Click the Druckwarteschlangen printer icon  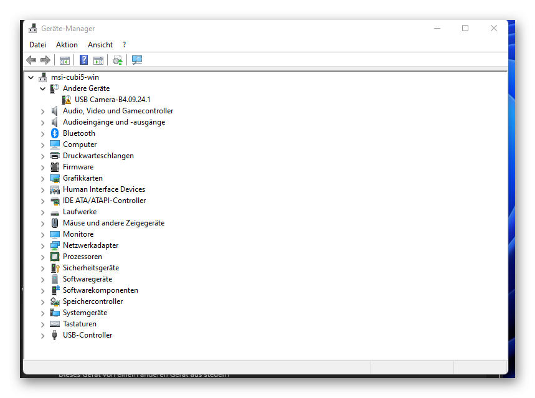(x=55, y=156)
